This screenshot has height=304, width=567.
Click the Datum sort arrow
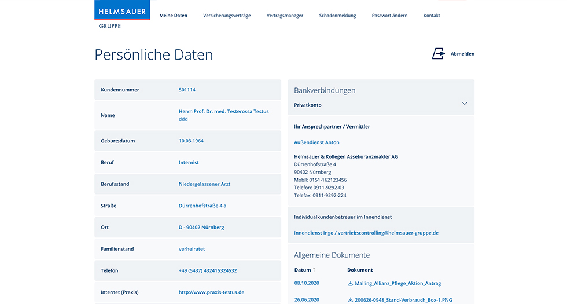tap(314, 270)
